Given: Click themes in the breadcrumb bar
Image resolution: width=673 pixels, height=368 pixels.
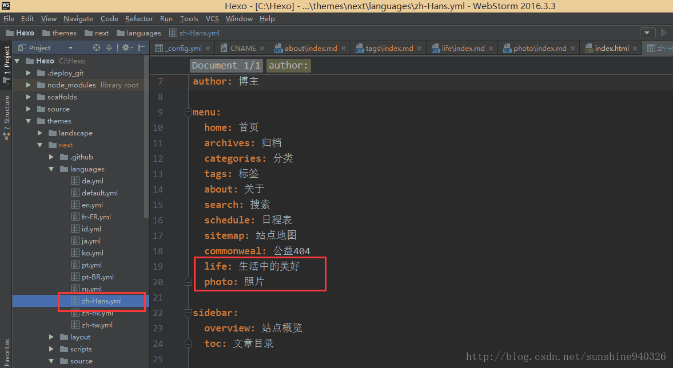Looking at the screenshot, I should click(59, 33).
